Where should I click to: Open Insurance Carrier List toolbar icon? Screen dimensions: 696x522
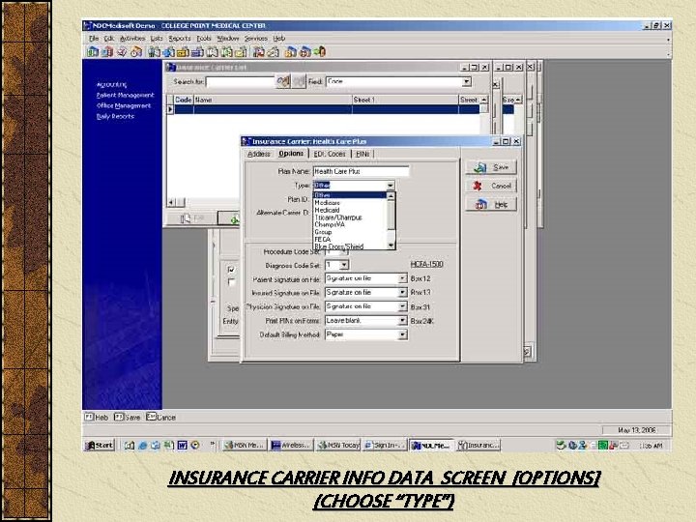168,52
